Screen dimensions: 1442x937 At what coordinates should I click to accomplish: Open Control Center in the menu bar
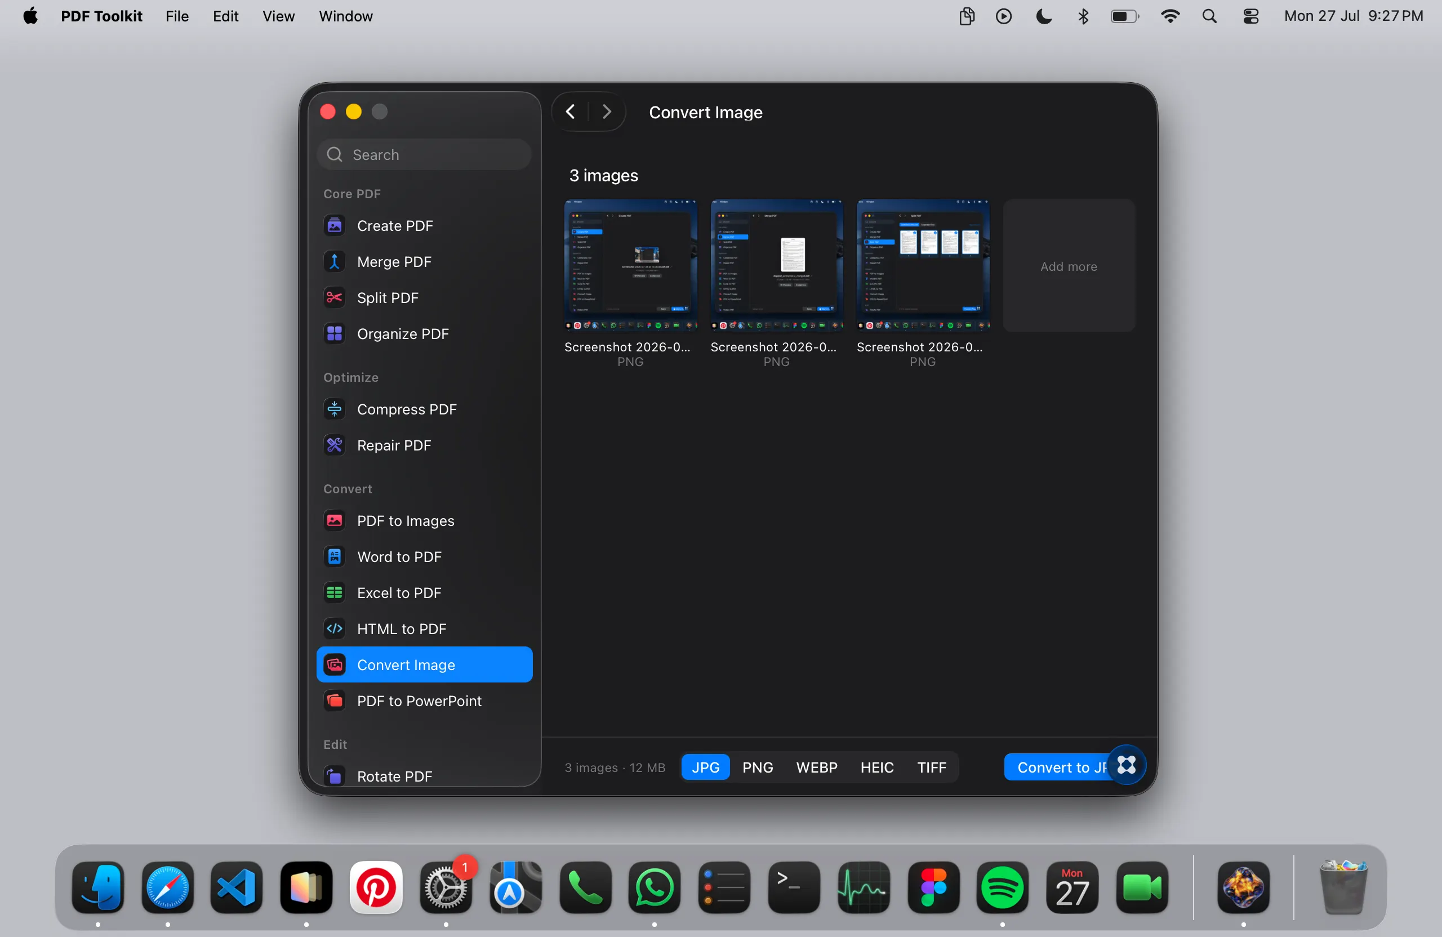(1250, 16)
